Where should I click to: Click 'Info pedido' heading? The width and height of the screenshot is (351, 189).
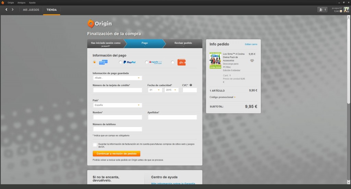click(219, 44)
